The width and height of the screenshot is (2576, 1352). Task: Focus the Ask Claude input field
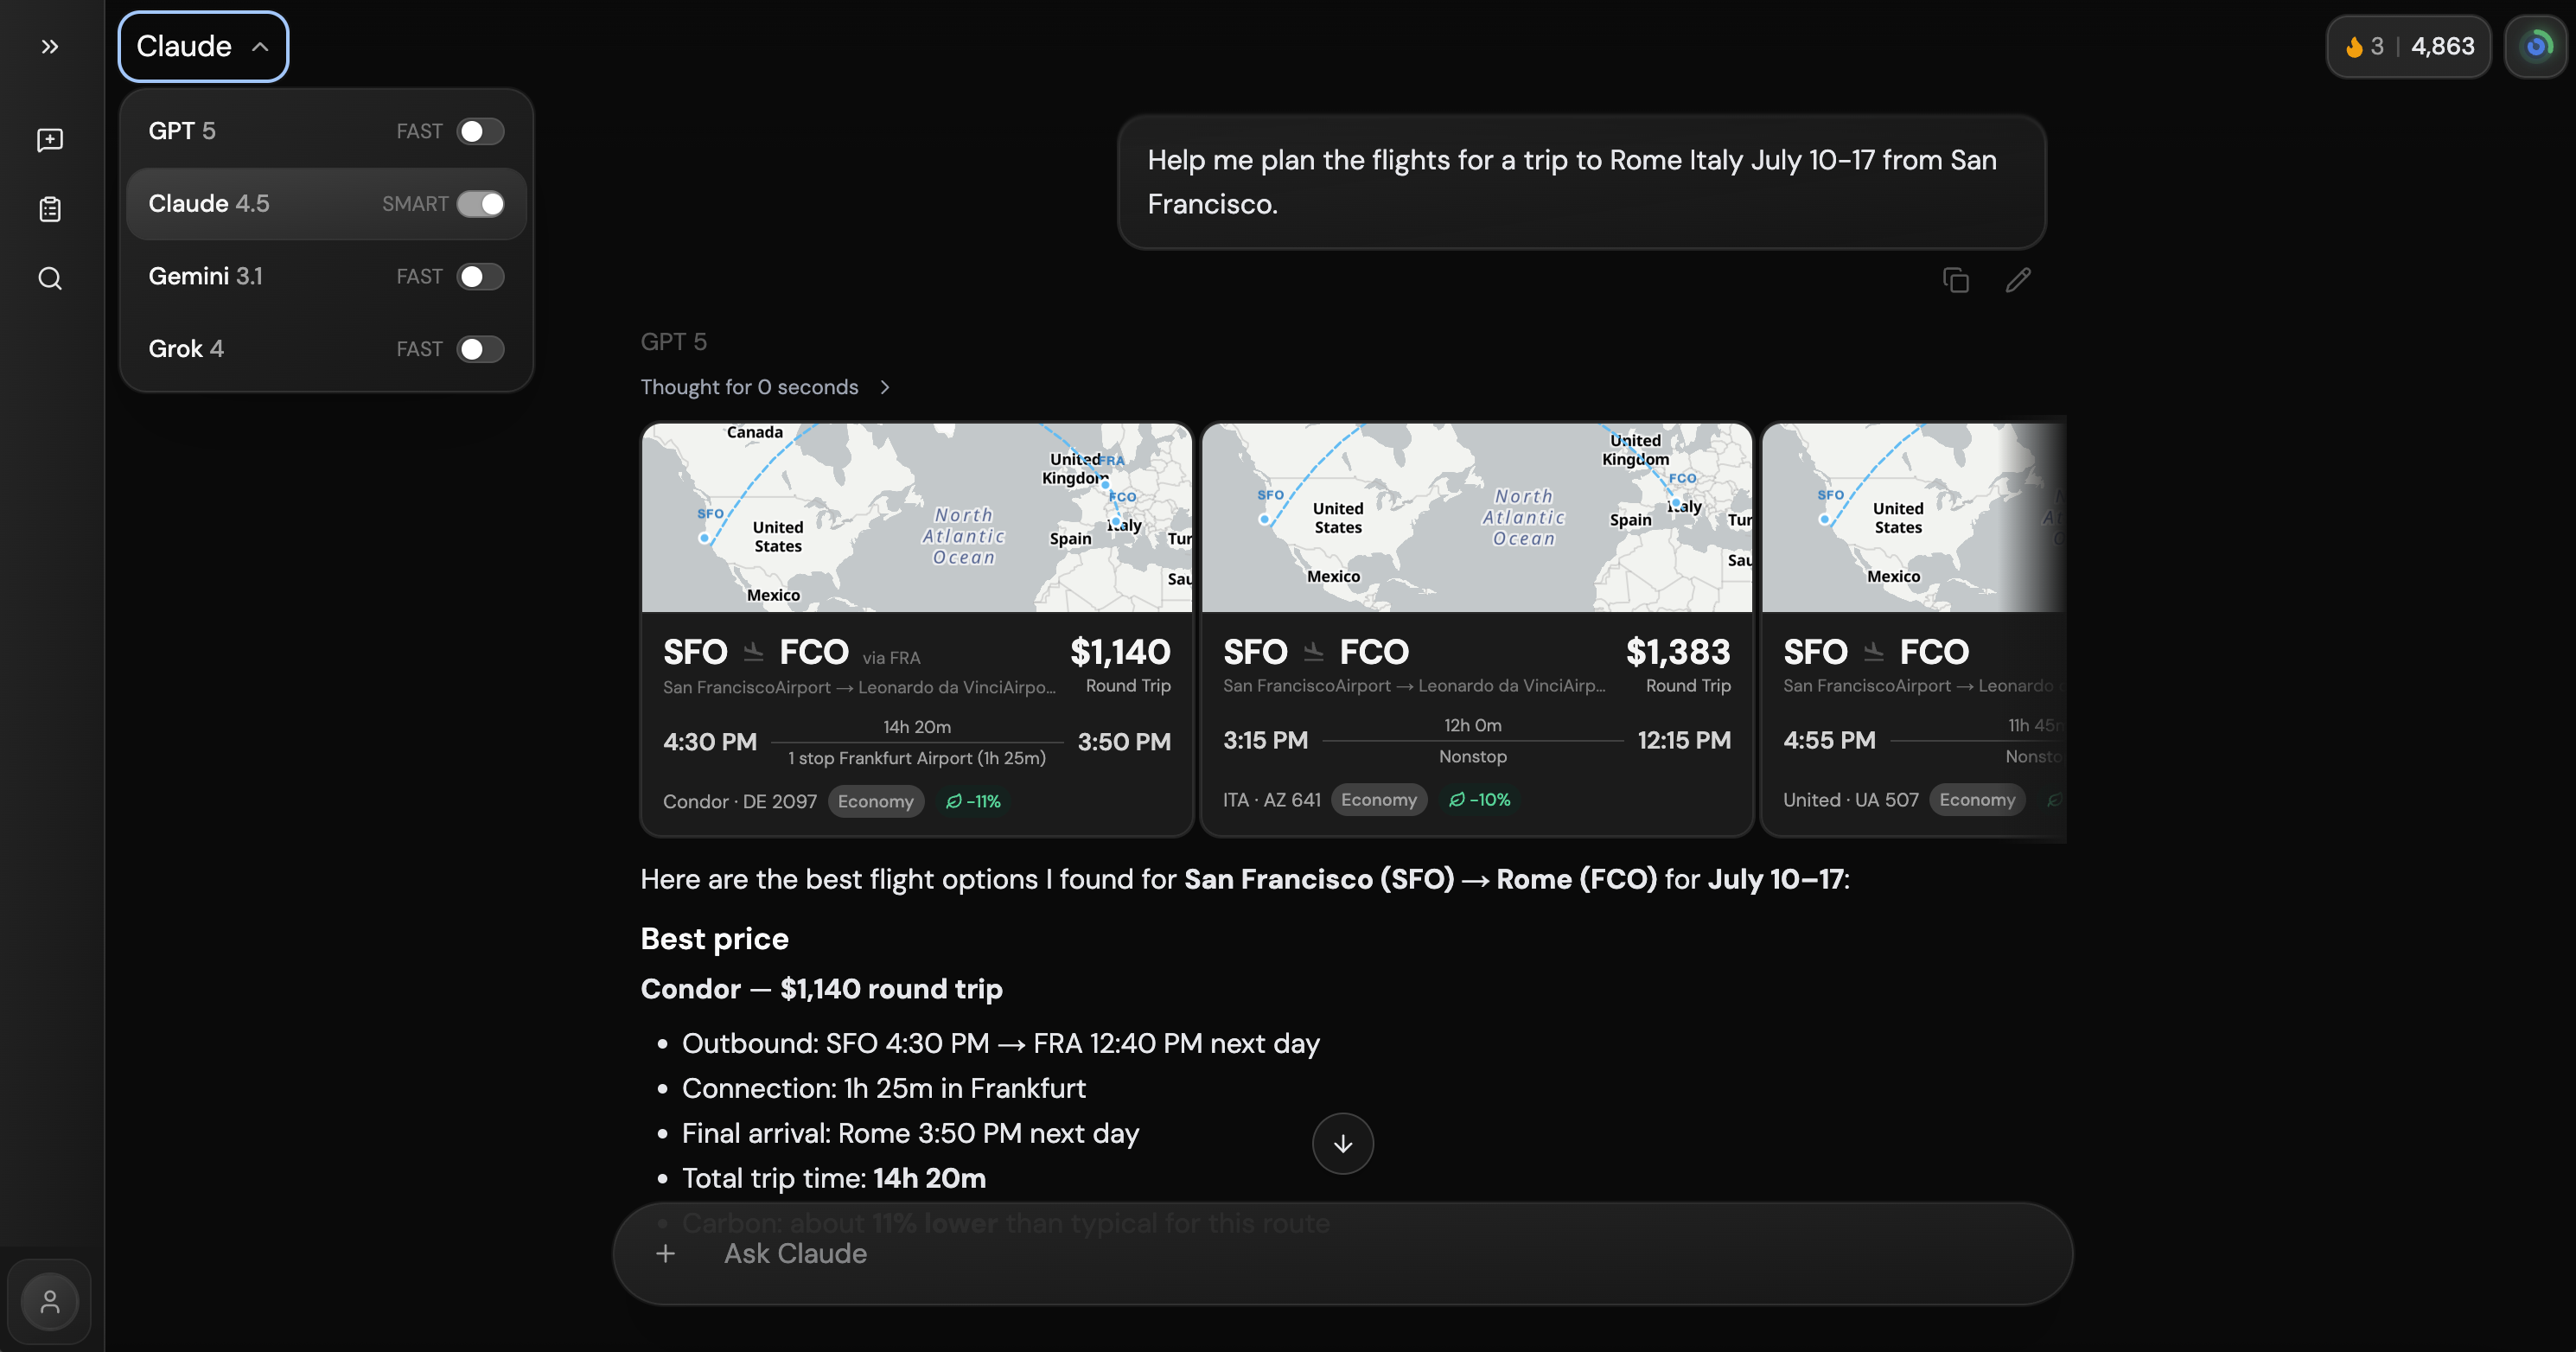1342,1253
